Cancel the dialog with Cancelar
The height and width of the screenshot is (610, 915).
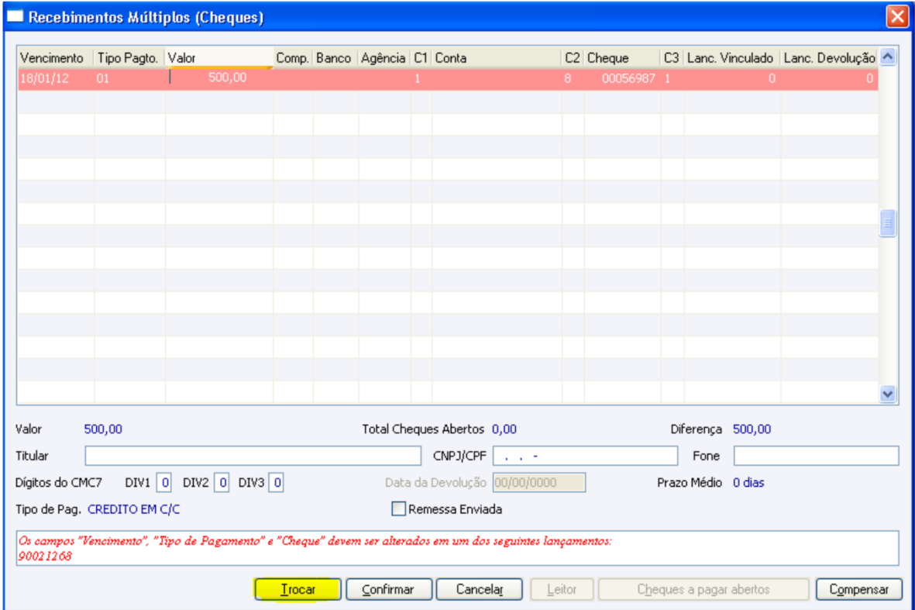coord(479,589)
